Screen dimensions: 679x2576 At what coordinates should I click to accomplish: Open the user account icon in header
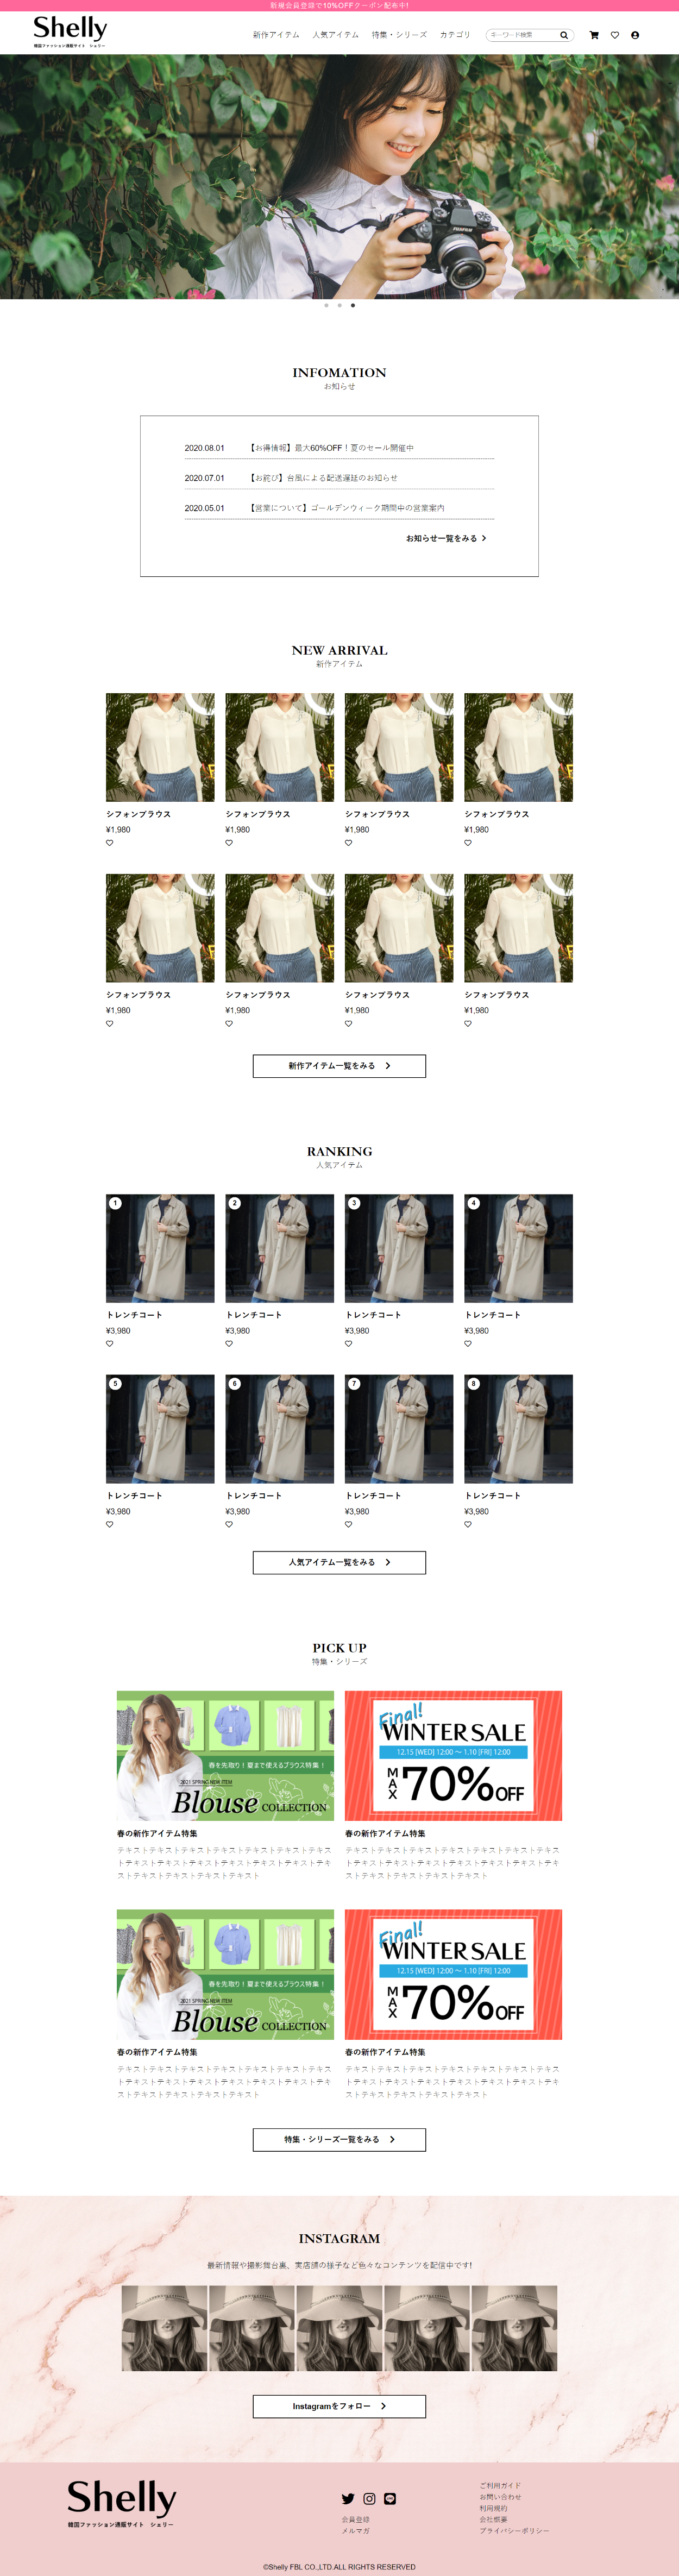click(635, 35)
